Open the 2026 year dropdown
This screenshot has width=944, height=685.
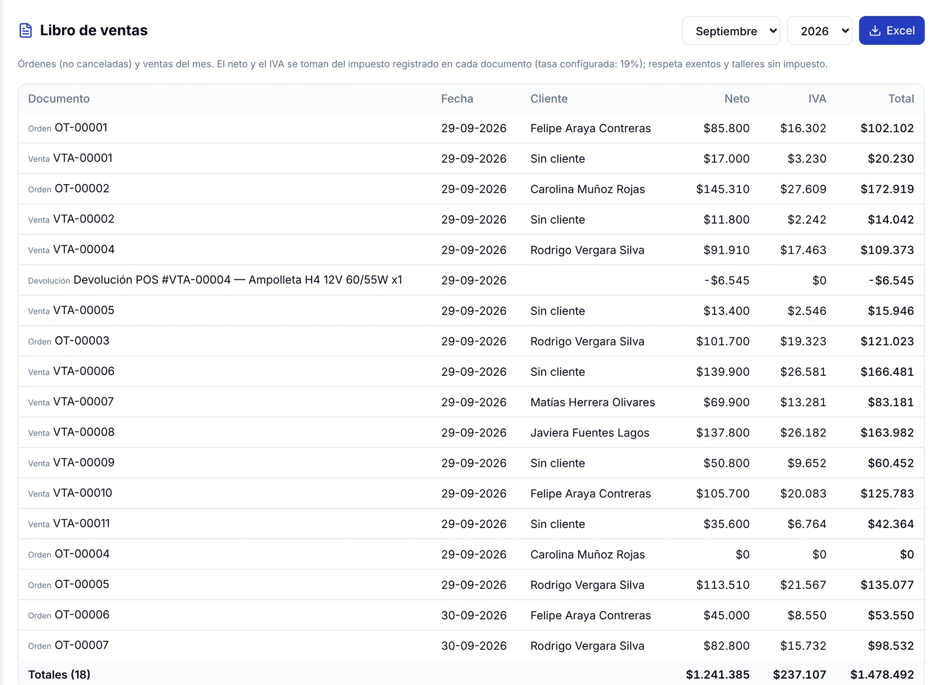pyautogui.click(x=820, y=31)
